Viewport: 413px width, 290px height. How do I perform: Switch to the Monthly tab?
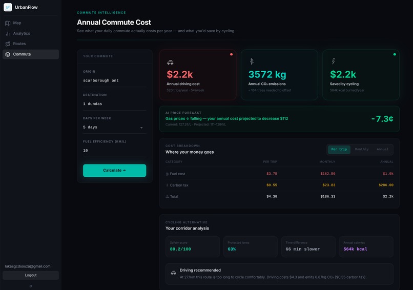pyautogui.click(x=362, y=149)
